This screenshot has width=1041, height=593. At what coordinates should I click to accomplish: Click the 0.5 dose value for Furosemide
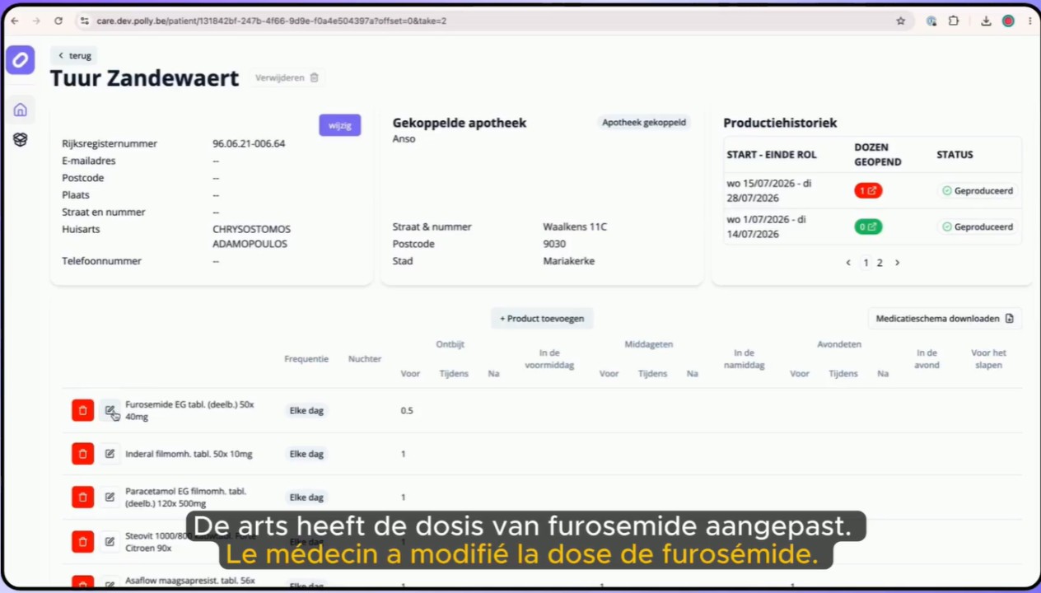pyautogui.click(x=407, y=410)
